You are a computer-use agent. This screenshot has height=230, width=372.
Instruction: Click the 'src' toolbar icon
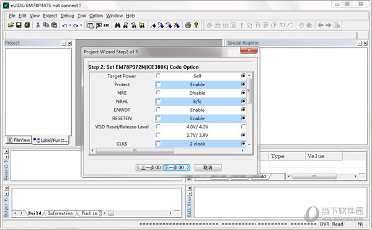[x=106, y=25]
